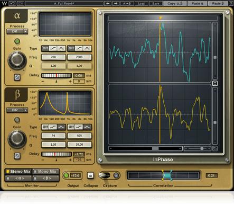The height and width of the screenshot is (204, 234).
Task: Decrease beta delay with minus sign
Action: (43, 160)
